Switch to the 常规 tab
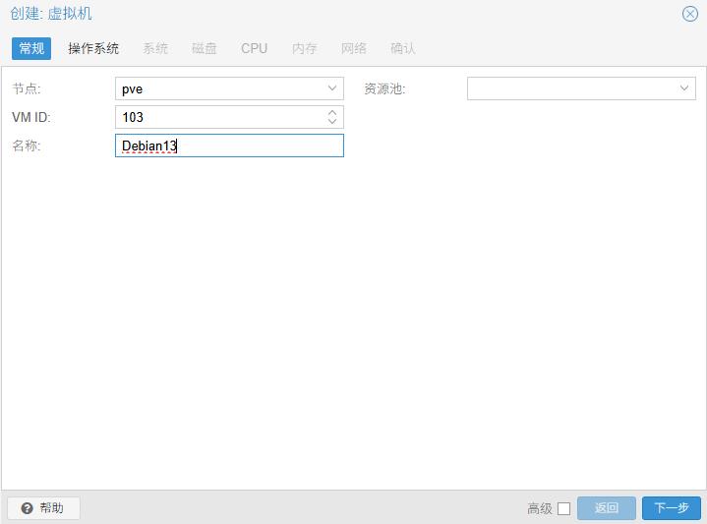Viewport: 707px width, 524px height. coord(31,48)
